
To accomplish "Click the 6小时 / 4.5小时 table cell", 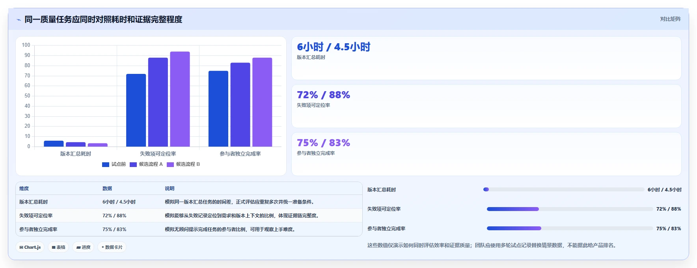I will (x=119, y=202).
